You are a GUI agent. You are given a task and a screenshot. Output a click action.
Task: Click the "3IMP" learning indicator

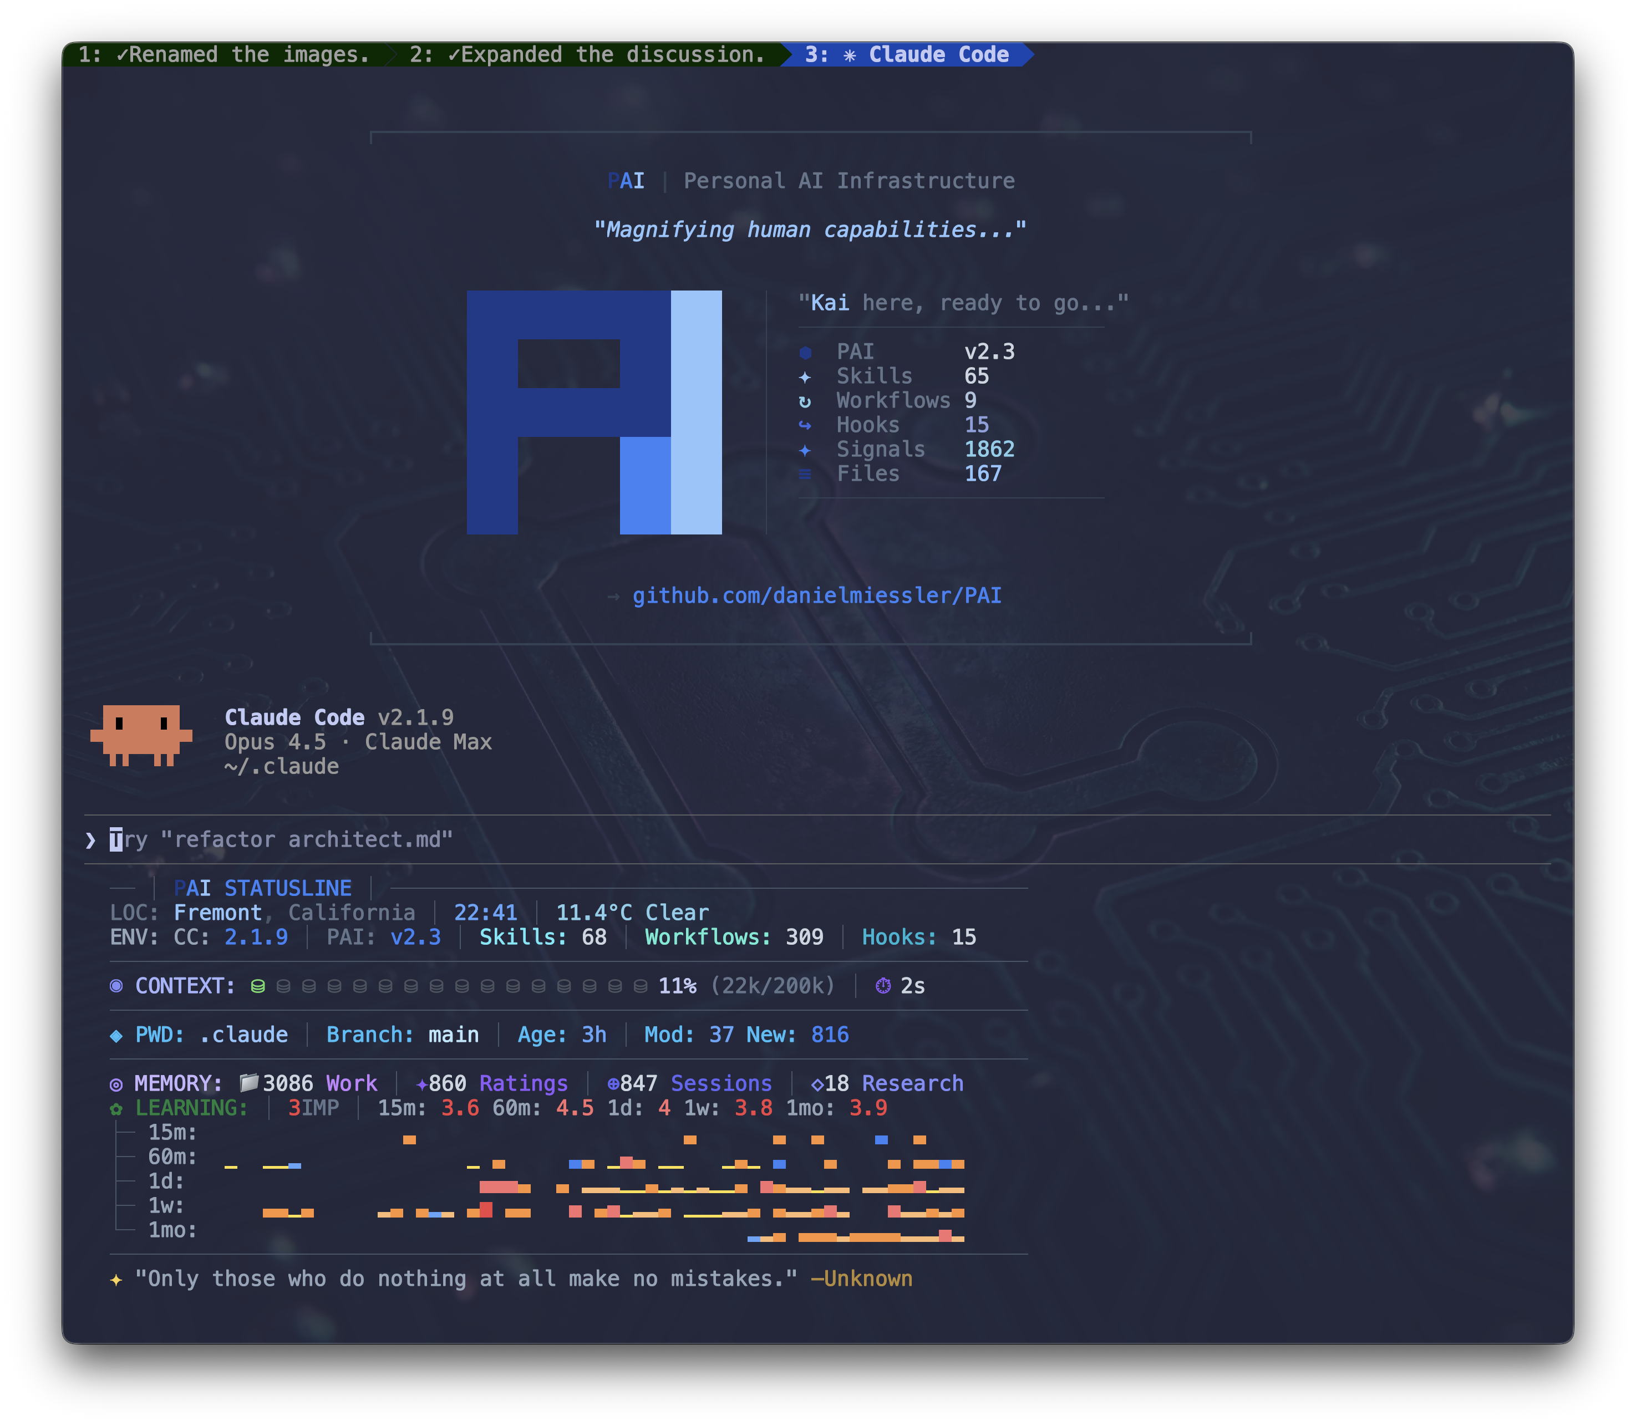(314, 1108)
